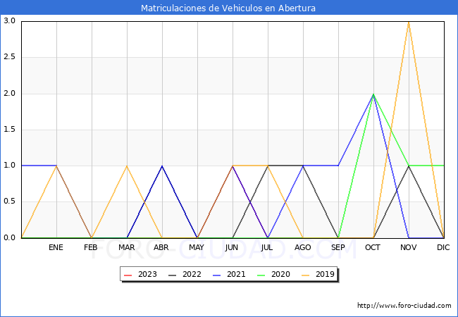Click the JUL month axis label
The image size is (458, 317).
tap(267, 247)
